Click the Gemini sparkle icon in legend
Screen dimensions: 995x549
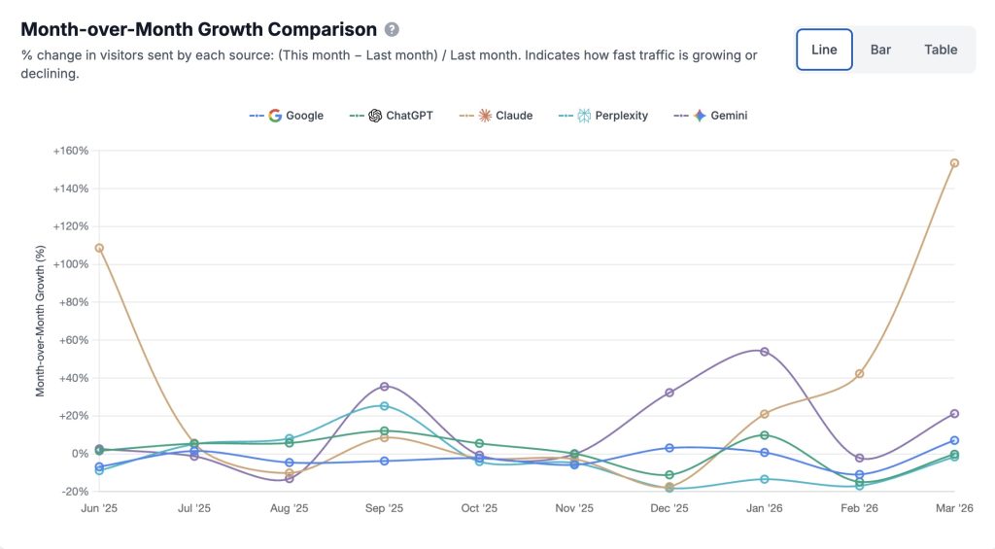tap(699, 116)
